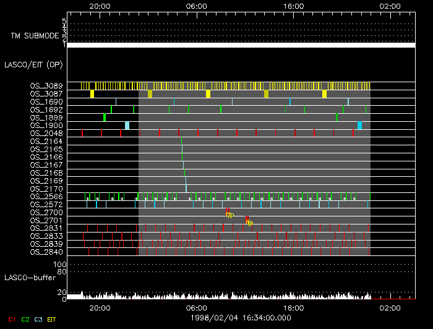Click the first yellow block in OS_3087 row
This screenshot has height=329, width=433.
[92, 94]
